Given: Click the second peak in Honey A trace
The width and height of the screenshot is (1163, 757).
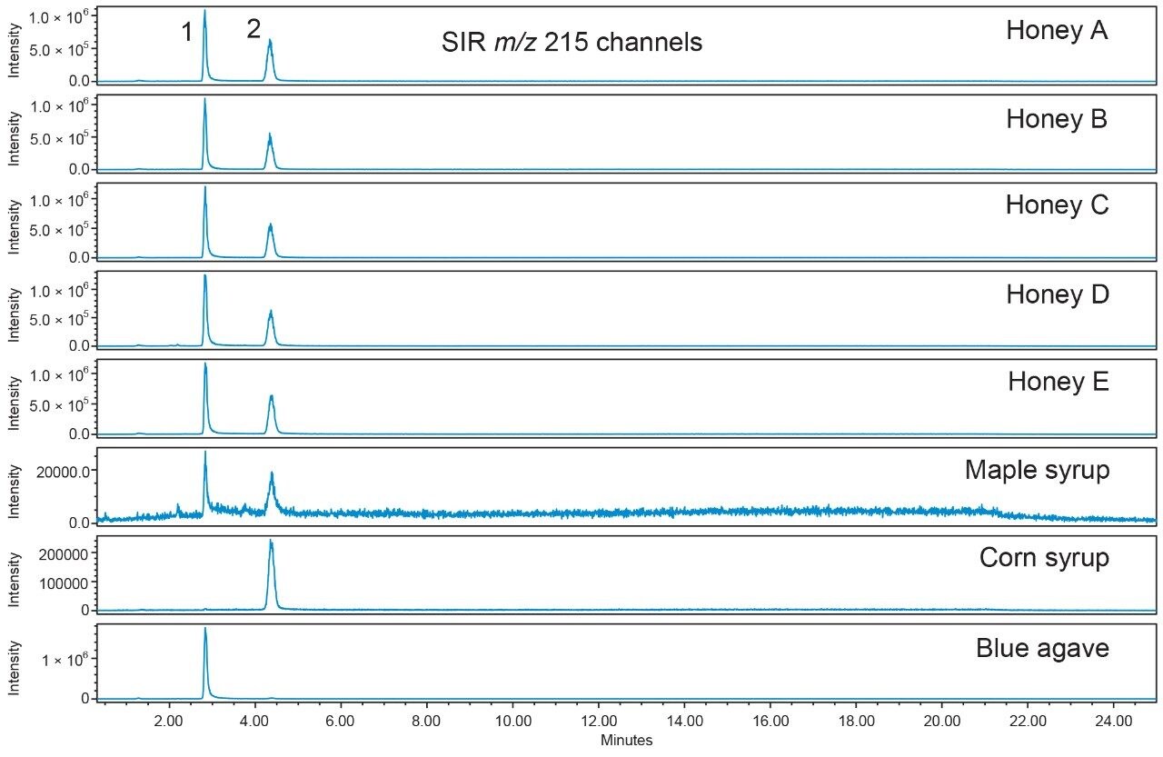Looking at the screenshot, I should click(x=270, y=60).
